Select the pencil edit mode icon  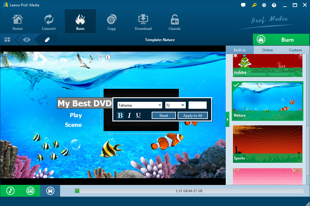click(47, 40)
